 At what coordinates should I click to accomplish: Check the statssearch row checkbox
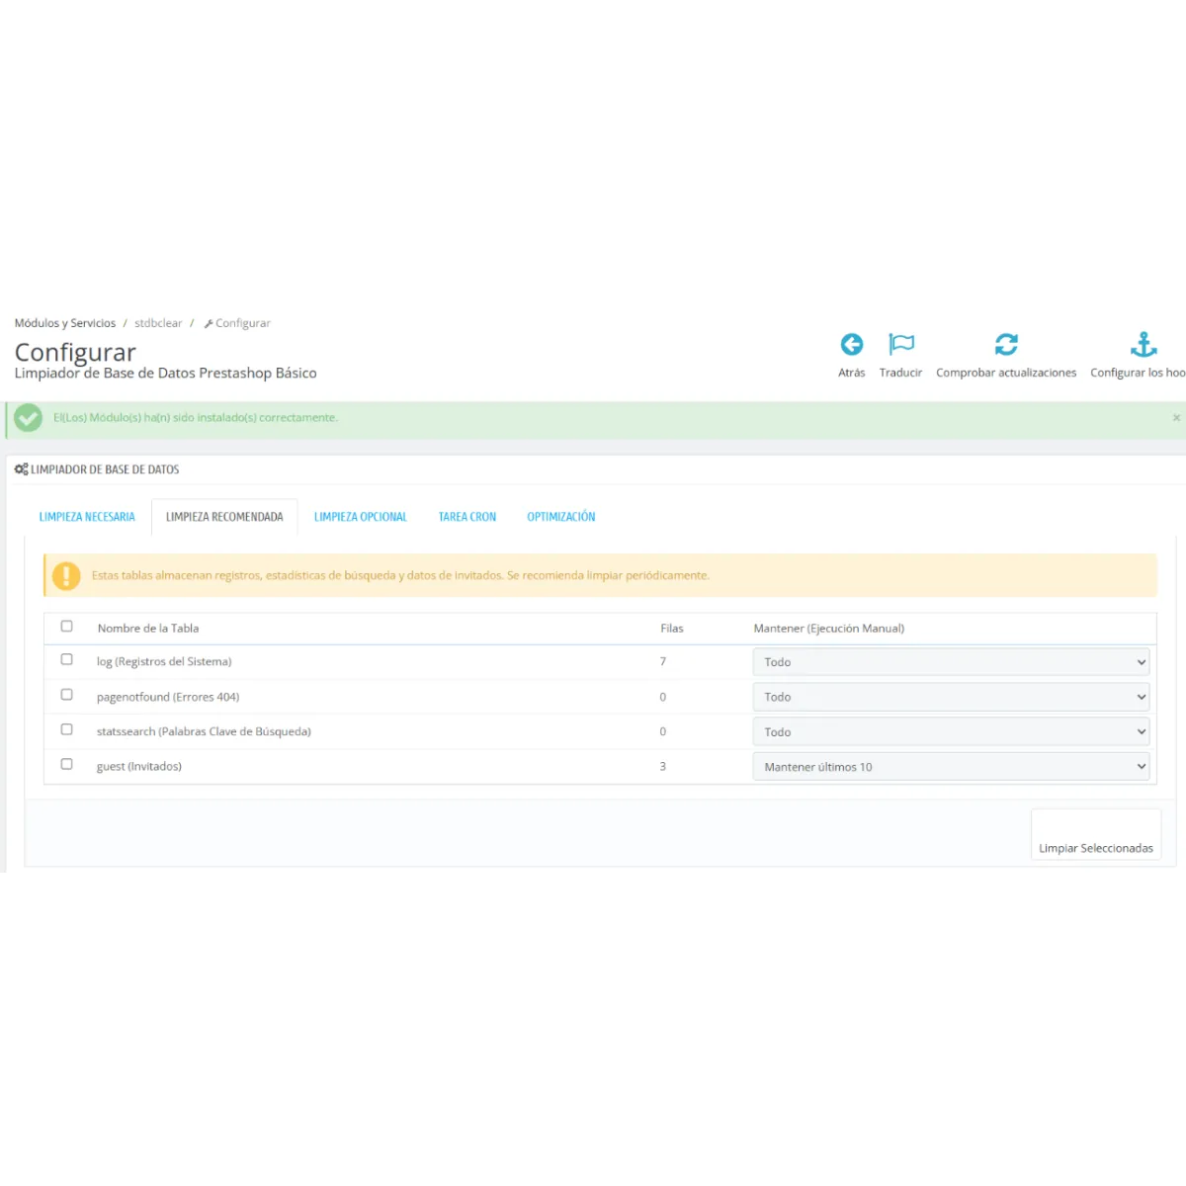tap(67, 729)
